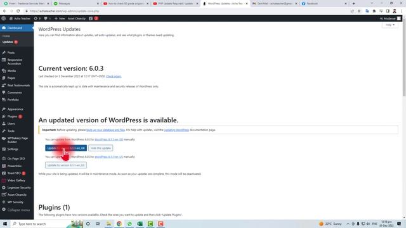406x228 pixels.
Task: Open the browser extensions puzzle icon
Action: 374,11
